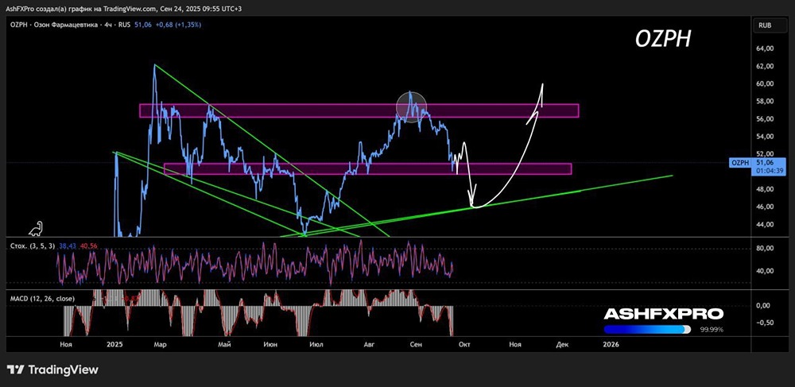Click the Дек label on the time axis
Viewport: 795px width, 387px height.
(x=562, y=344)
